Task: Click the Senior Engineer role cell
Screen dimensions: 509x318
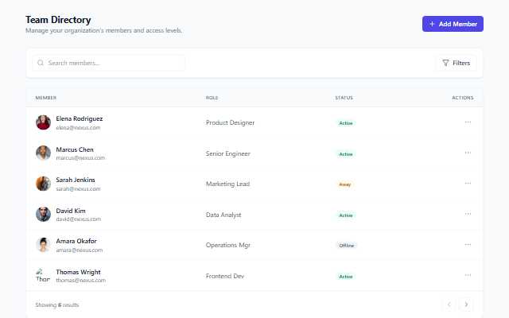Action: (x=228, y=153)
